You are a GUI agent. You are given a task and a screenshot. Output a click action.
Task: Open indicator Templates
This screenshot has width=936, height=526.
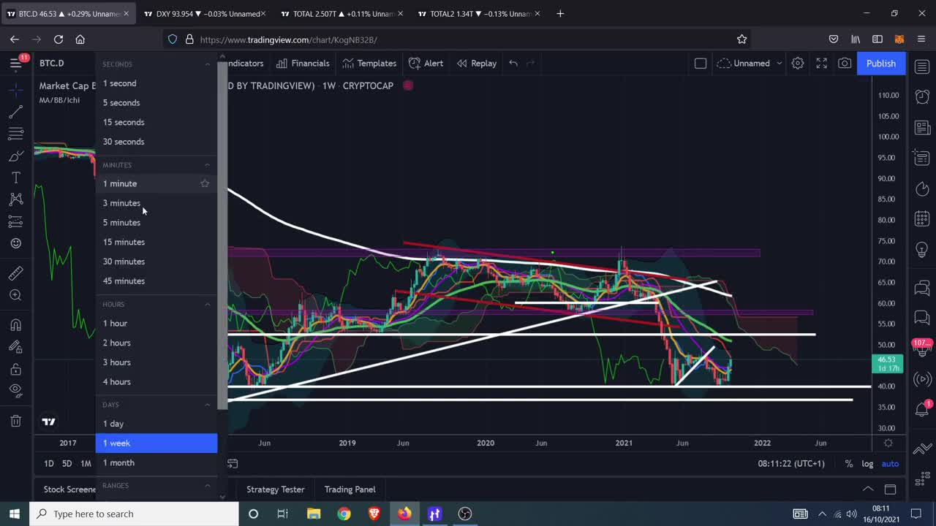369,64
